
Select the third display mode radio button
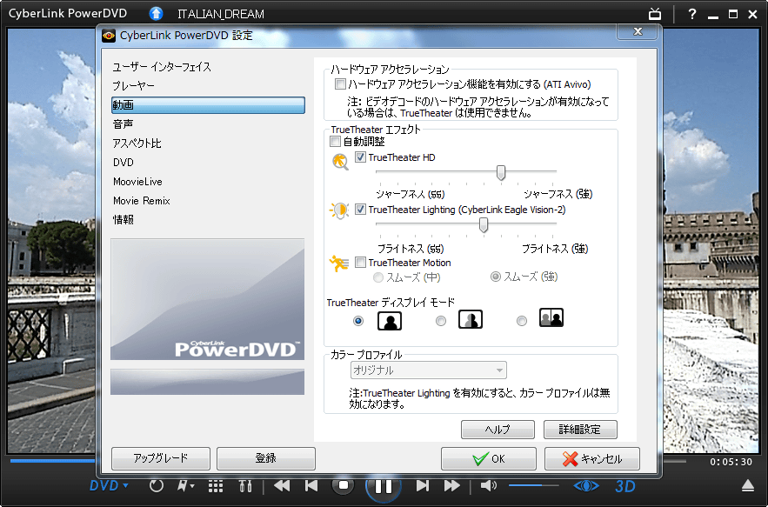click(522, 321)
